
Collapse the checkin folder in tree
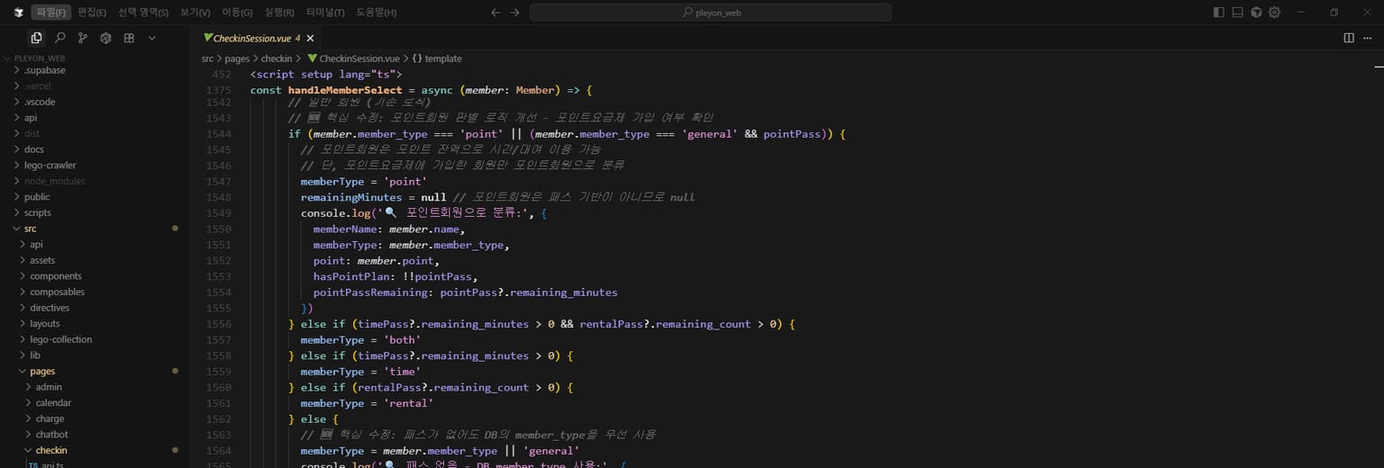click(x=95, y=450)
